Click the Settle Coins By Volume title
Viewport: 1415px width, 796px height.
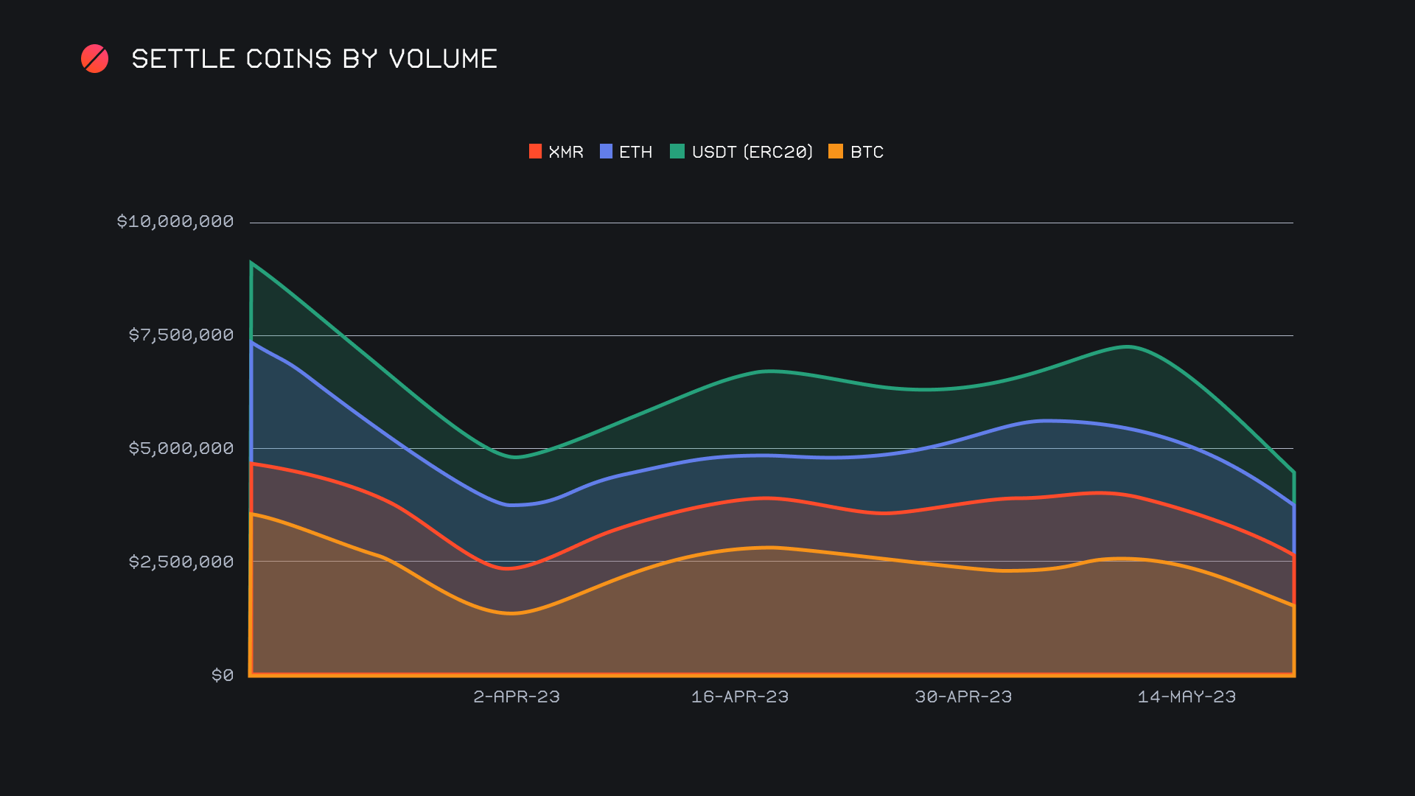pyautogui.click(x=314, y=59)
